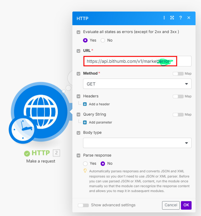Open help via the question mark icon
The width and height of the screenshot is (201, 216).
click(x=181, y=18)
